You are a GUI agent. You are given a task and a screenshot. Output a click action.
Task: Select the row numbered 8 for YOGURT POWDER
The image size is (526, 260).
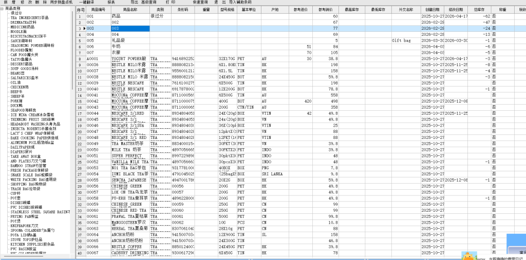click(x=81, y=59)
